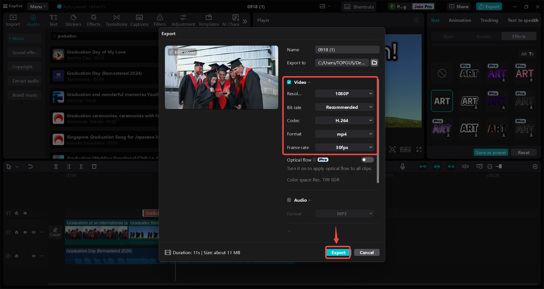Click the microphone record voiceover icon
Viewport: 544px width, 289px height.
point(402,167)
